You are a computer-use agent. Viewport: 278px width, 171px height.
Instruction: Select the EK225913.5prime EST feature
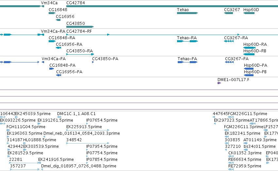88,130
